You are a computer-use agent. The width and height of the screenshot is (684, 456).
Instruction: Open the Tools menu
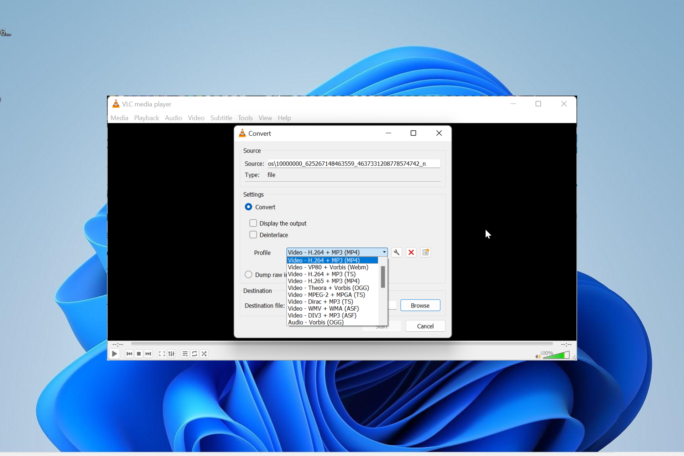[245, 118]
